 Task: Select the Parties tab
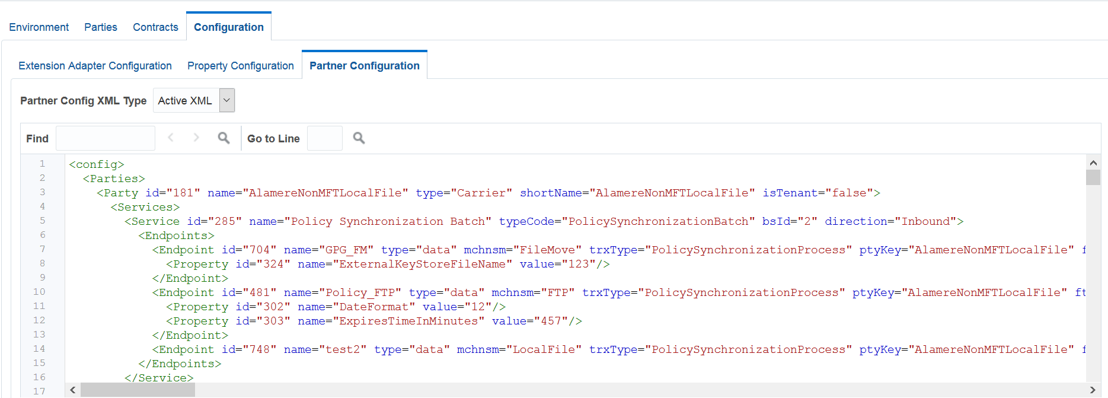point(100,27)
